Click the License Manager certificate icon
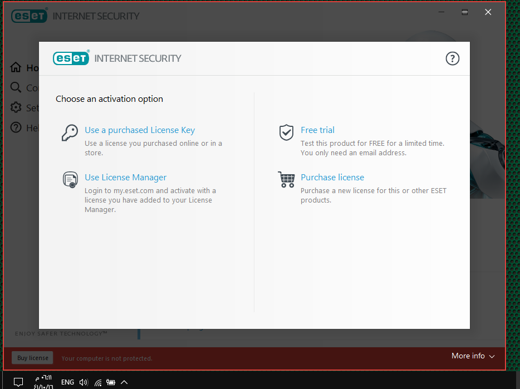The height and width of the screenshot is (389, 520). coord(70,180)
